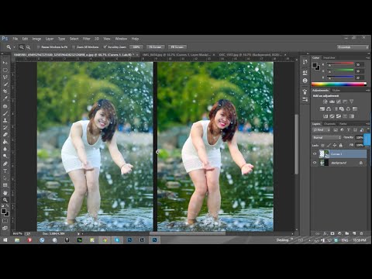This screenshot has width=372, height=279.
Task: Select the Clone Stamp tool
Action: (5, 120)
